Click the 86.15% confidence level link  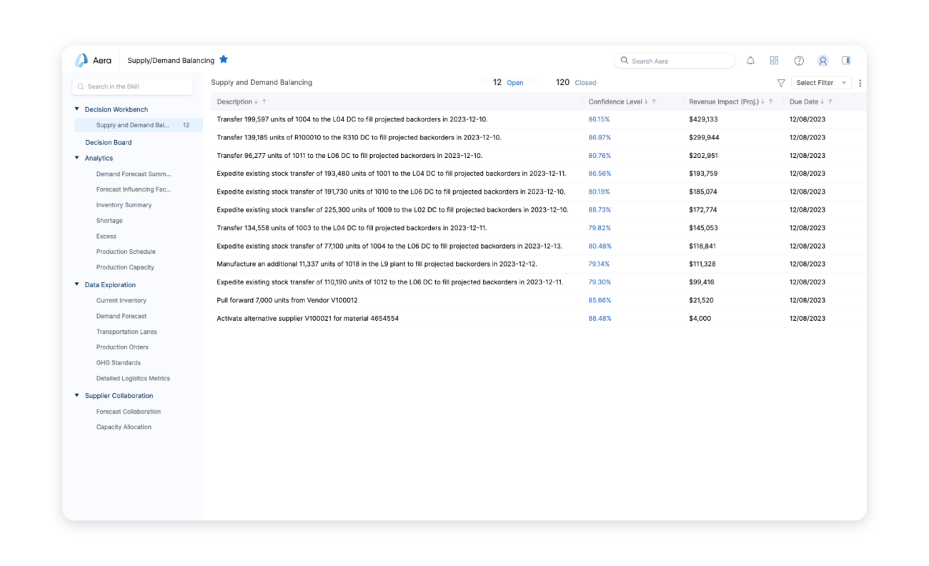[600, 119]
